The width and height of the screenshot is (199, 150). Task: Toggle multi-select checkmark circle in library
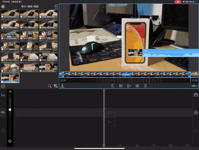point(3,86)
